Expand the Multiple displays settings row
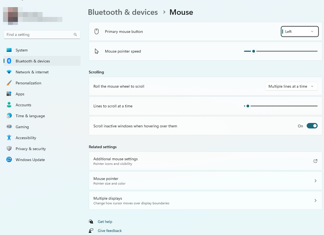Image resolution: width=324 pixels, height=235 pixels. coord(315,200)
